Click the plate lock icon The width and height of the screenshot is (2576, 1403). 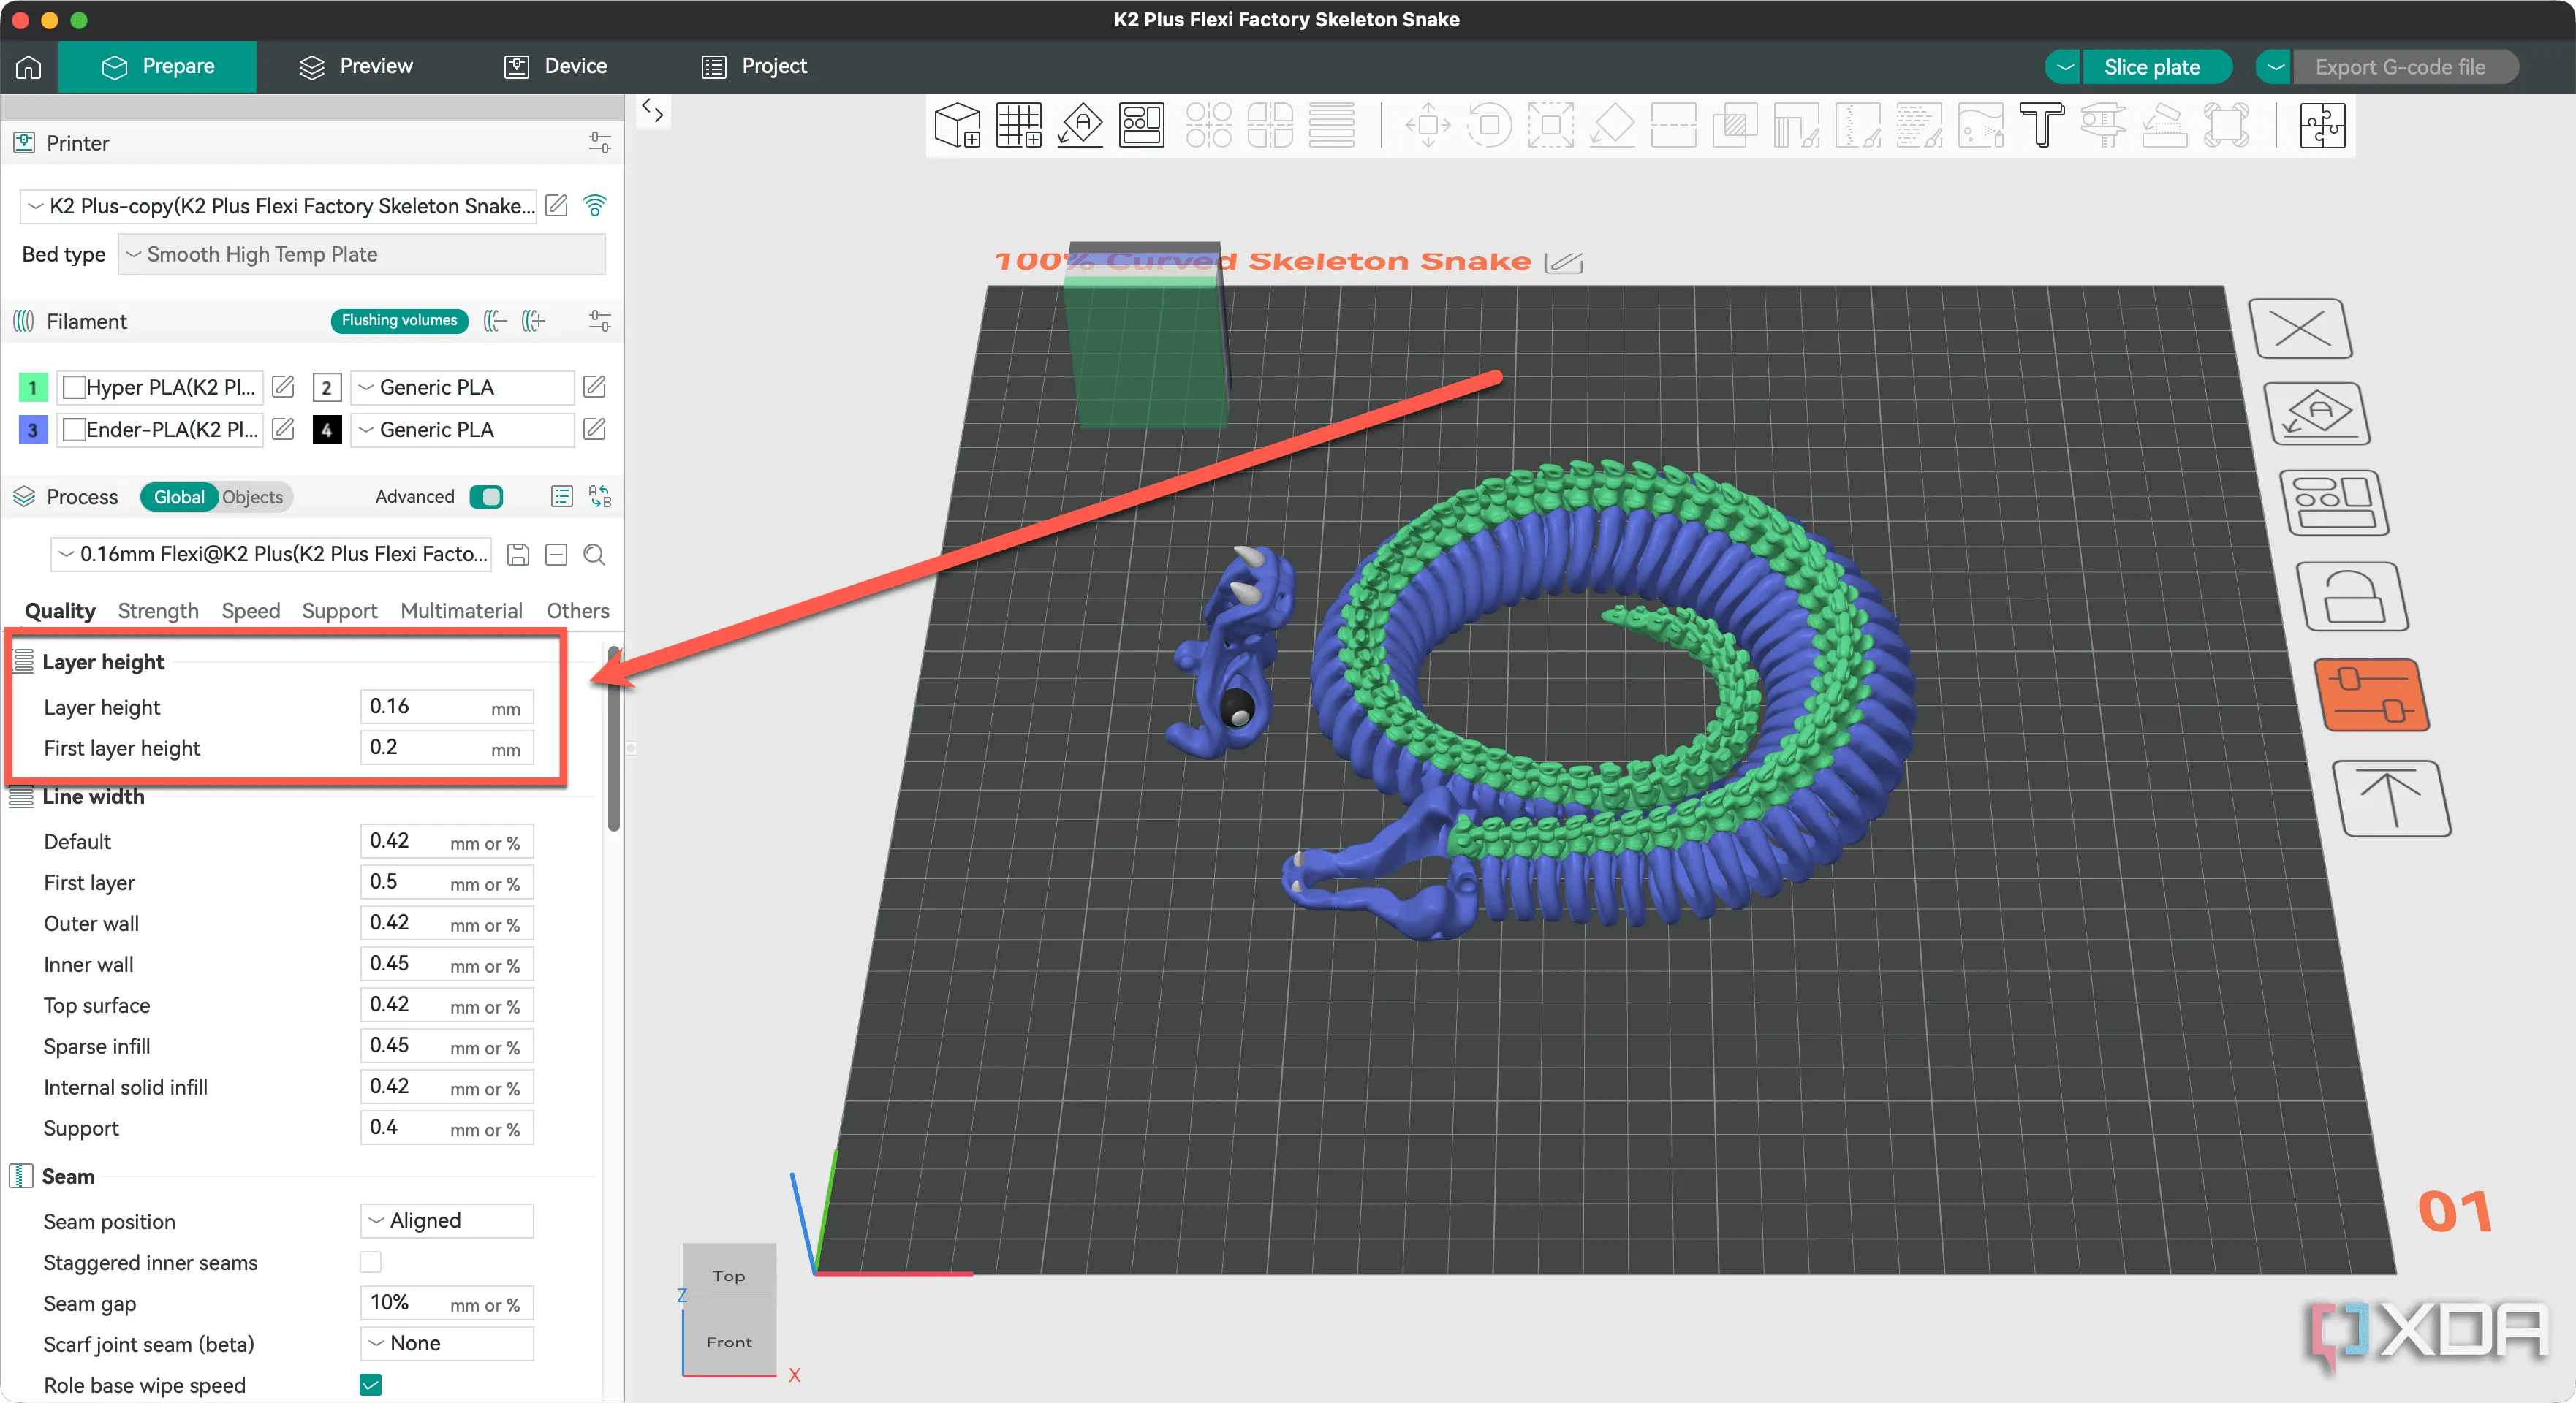(2352, 596)
